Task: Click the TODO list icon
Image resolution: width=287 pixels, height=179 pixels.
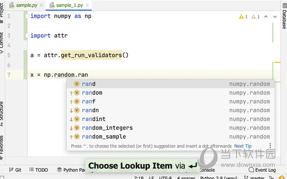Action: click(32, 170)
